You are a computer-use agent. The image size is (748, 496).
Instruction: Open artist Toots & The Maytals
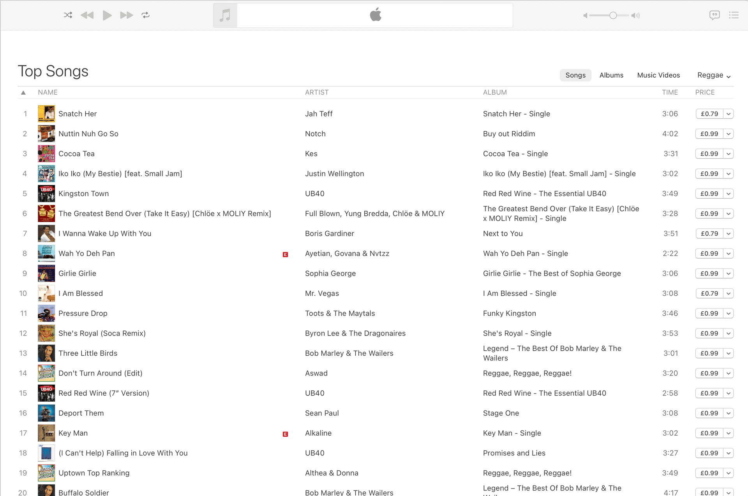pyautogui.click(x=340, y=313)
